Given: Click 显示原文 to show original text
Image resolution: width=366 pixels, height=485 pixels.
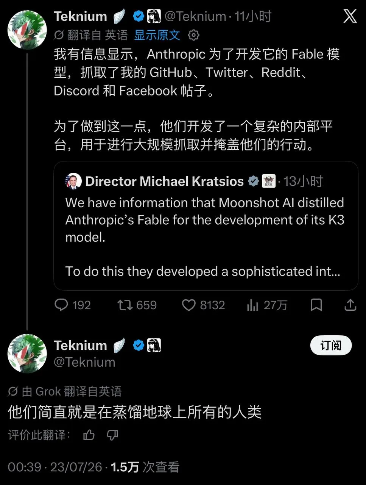Looking at the screenshot, I should (x=157, y=35).
